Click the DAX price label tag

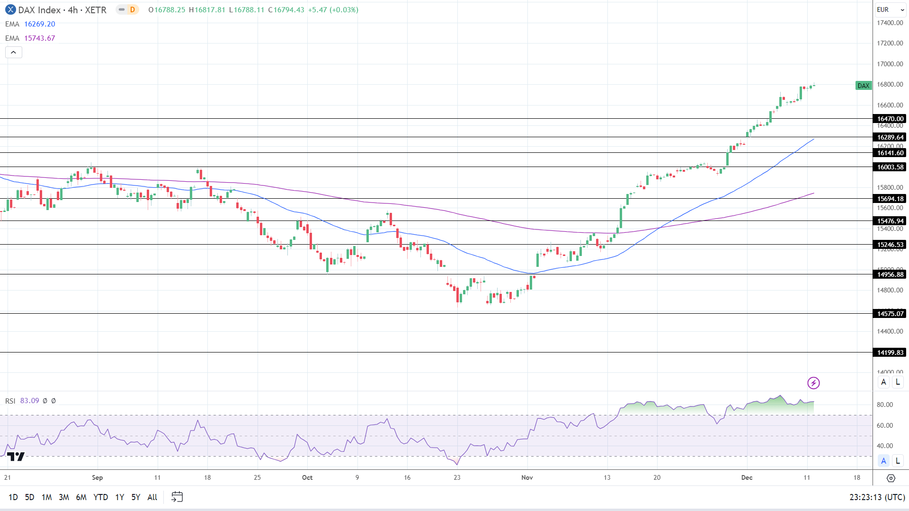tap(864, 86)
